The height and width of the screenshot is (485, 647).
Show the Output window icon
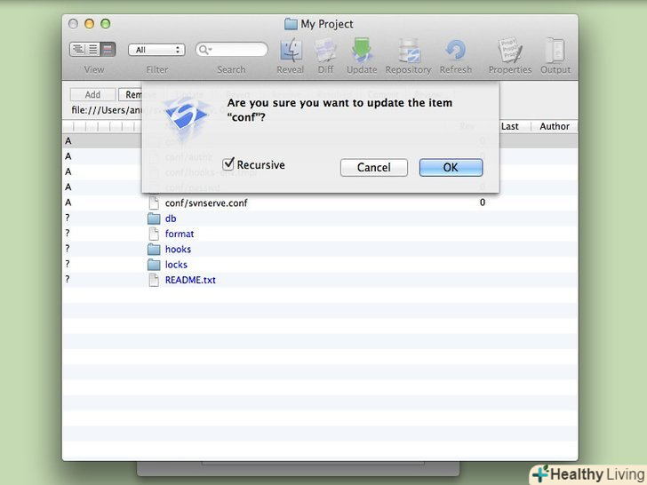click(x=555, y=51)
